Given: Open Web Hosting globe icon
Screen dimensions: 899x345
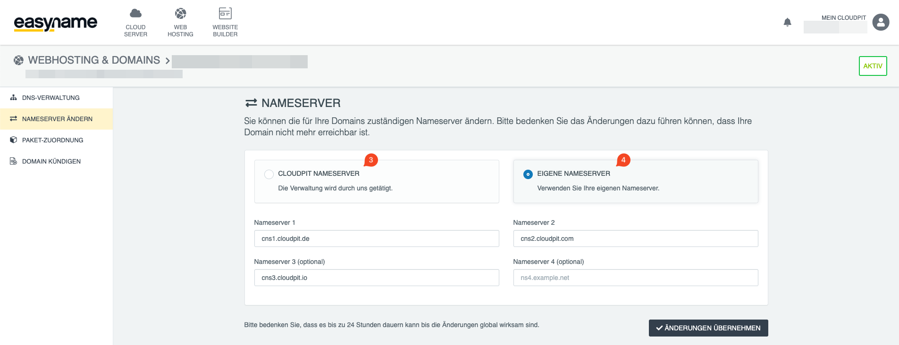Looking at the screenshot, I should tap(180, 14).
